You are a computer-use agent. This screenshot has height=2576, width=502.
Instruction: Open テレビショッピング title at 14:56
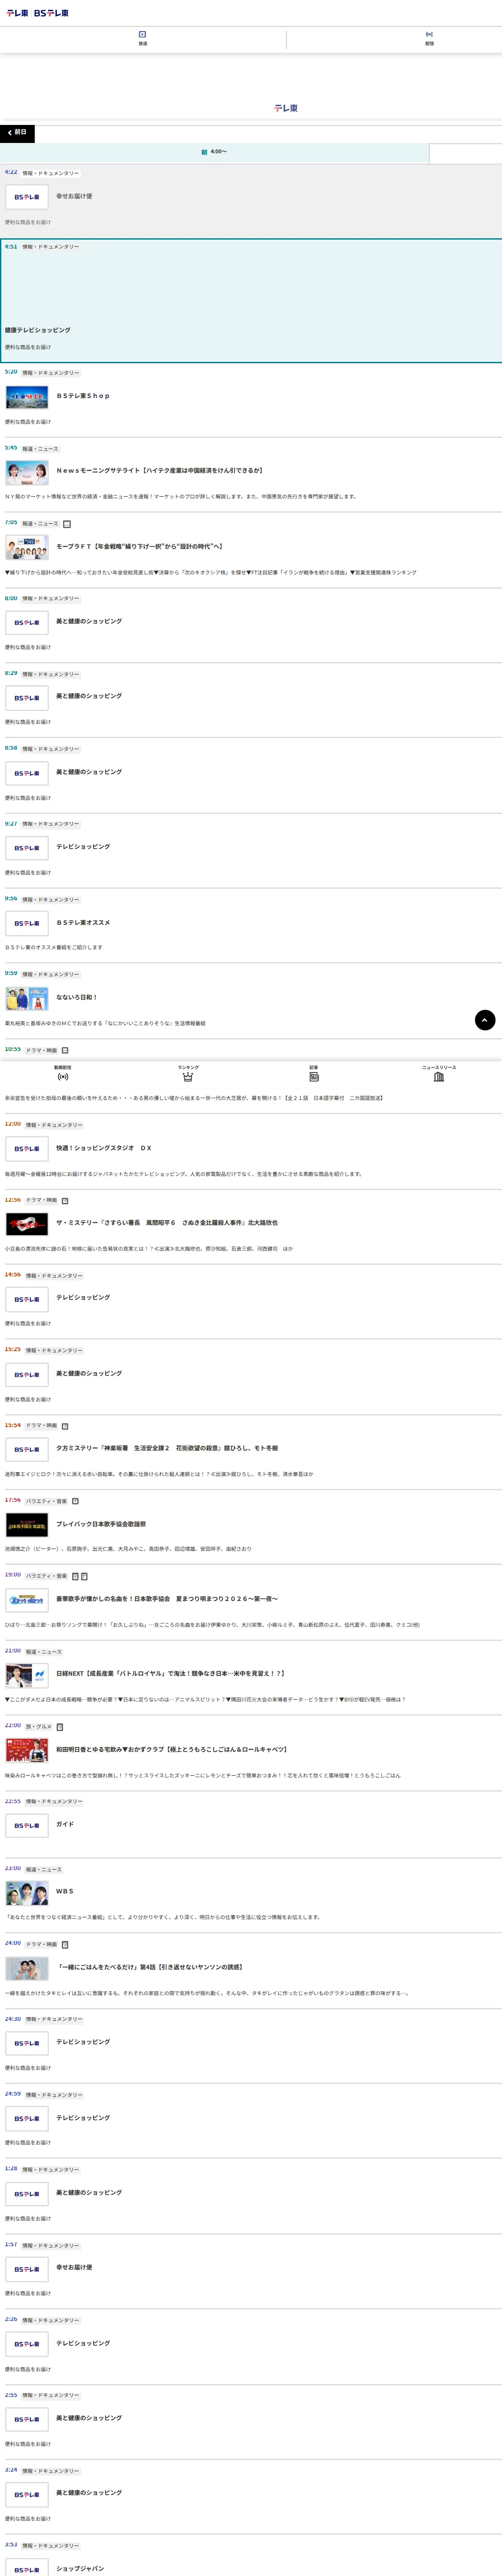pyautogui.click(x=83, y=1297)
